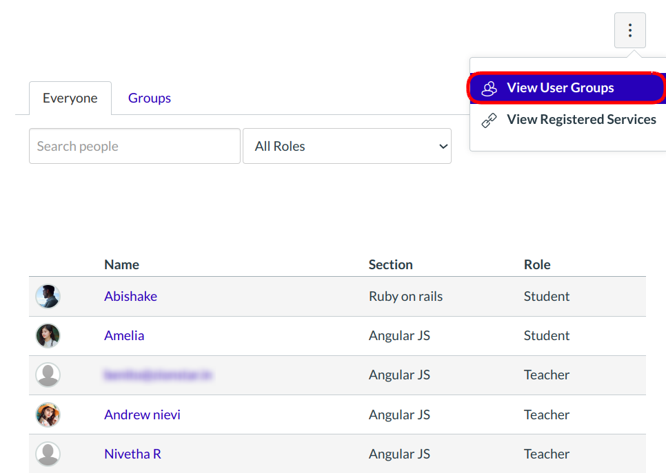Click Amelia's avatar image
Screen dimensions: 666x473
(48, 336)
